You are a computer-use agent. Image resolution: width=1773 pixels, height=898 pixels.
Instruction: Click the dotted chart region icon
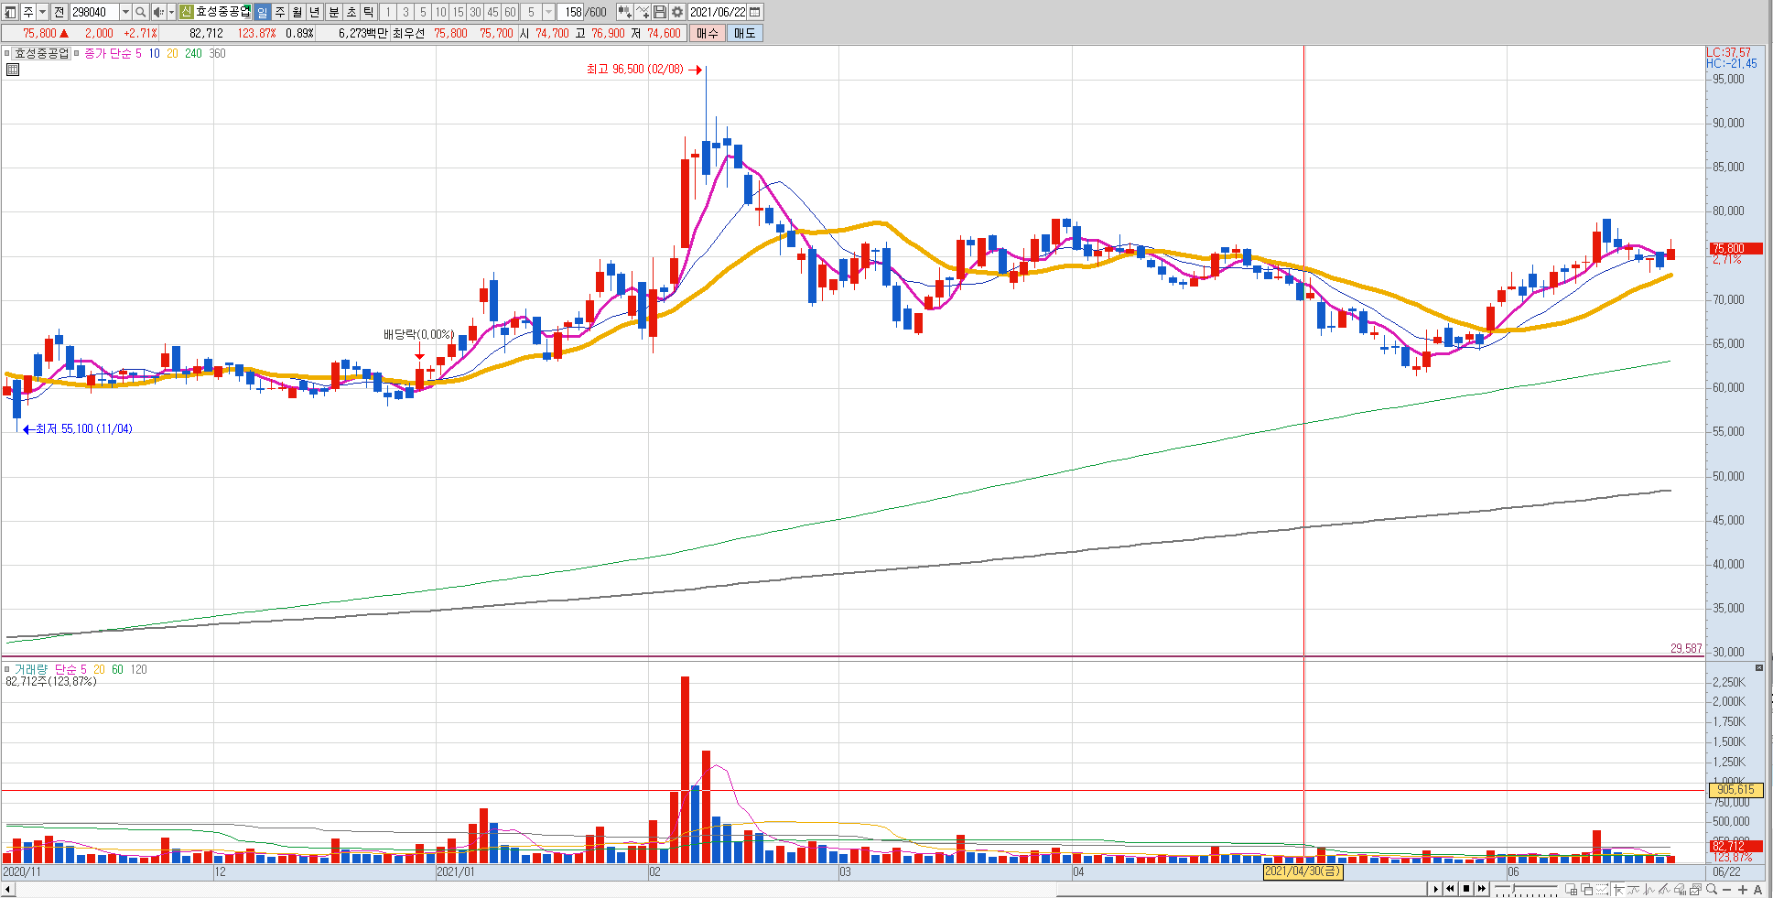coord(1602,890)
